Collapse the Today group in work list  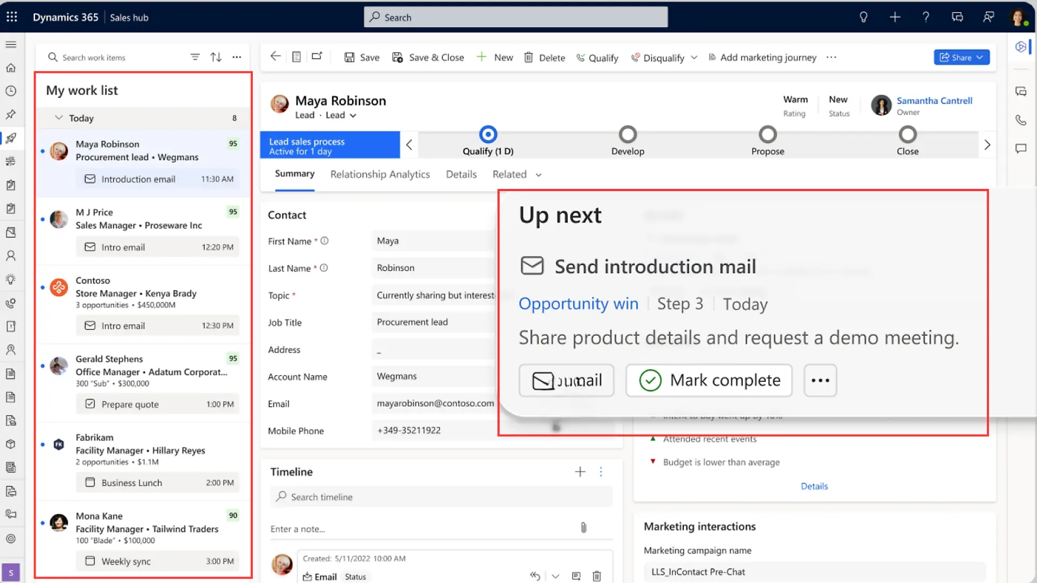[x=59, y=118]
